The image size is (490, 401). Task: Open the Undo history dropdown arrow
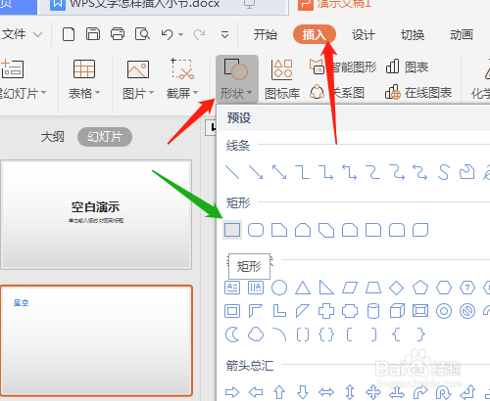click(180, 34)
